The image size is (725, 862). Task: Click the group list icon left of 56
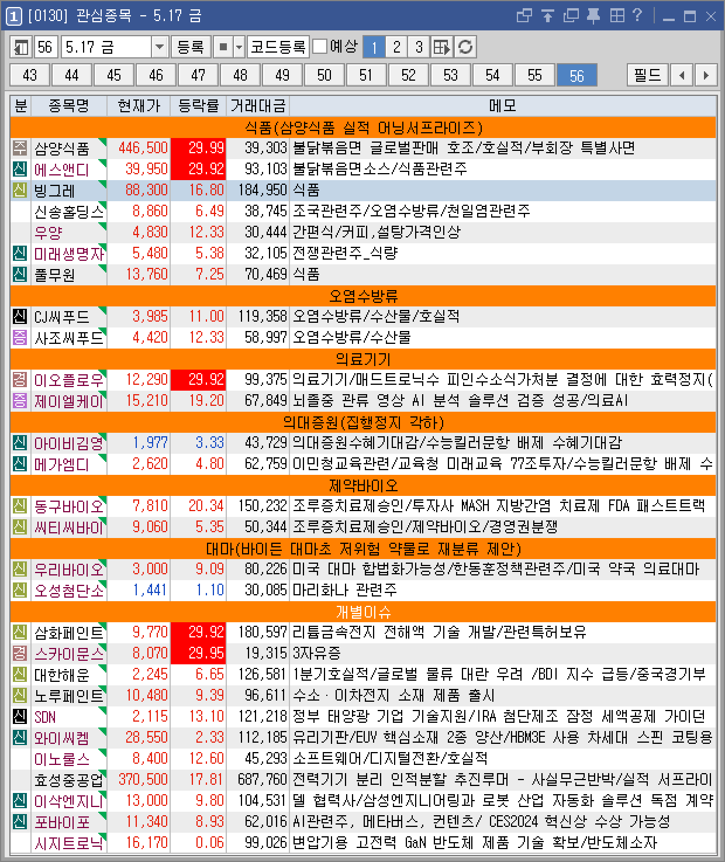click(22, 47)
